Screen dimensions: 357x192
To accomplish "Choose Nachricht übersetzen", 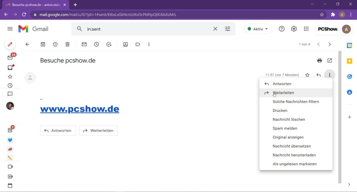I will point(296,146).
